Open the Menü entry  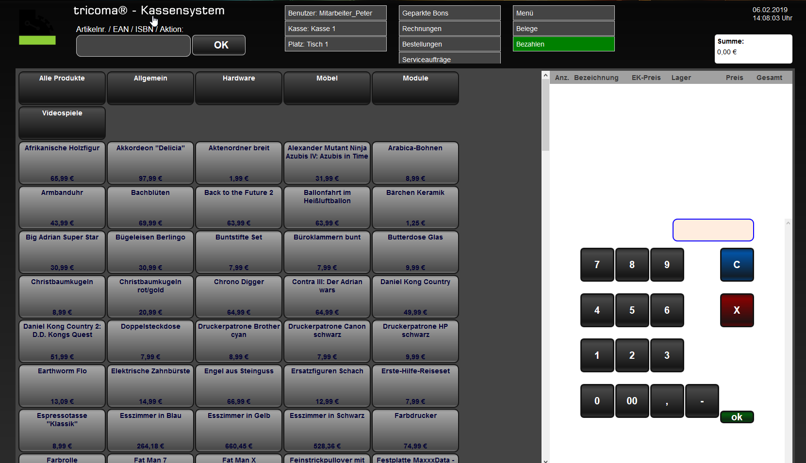pos(563,13)
